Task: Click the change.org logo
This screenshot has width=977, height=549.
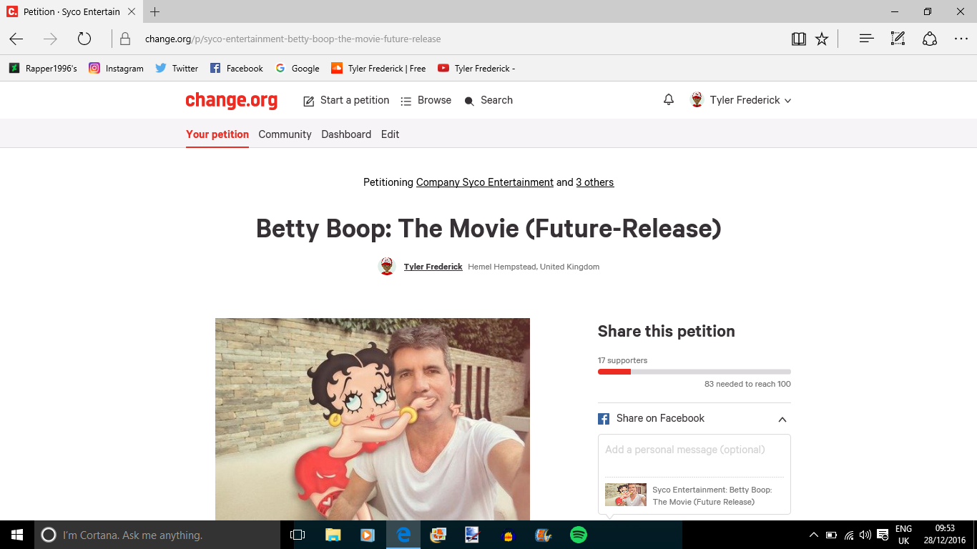Action: [231, 100]
